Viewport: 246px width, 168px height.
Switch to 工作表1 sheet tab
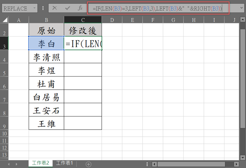[65, 163]
